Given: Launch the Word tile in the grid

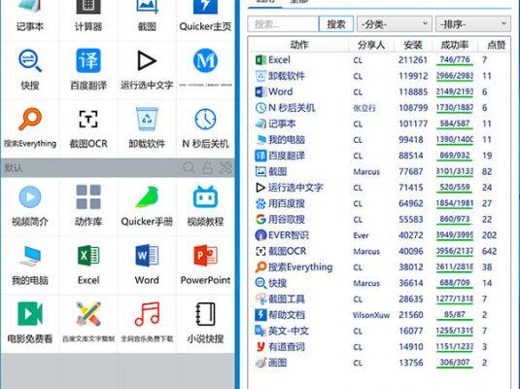Looking at the screenshot, I should pyautogui.click(x=147, y=265).
